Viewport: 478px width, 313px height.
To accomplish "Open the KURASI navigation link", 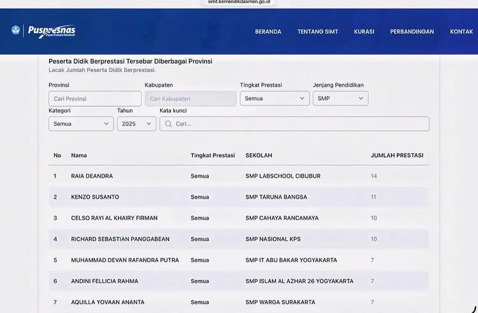I will pyautogui.click(x=364, y=32).
